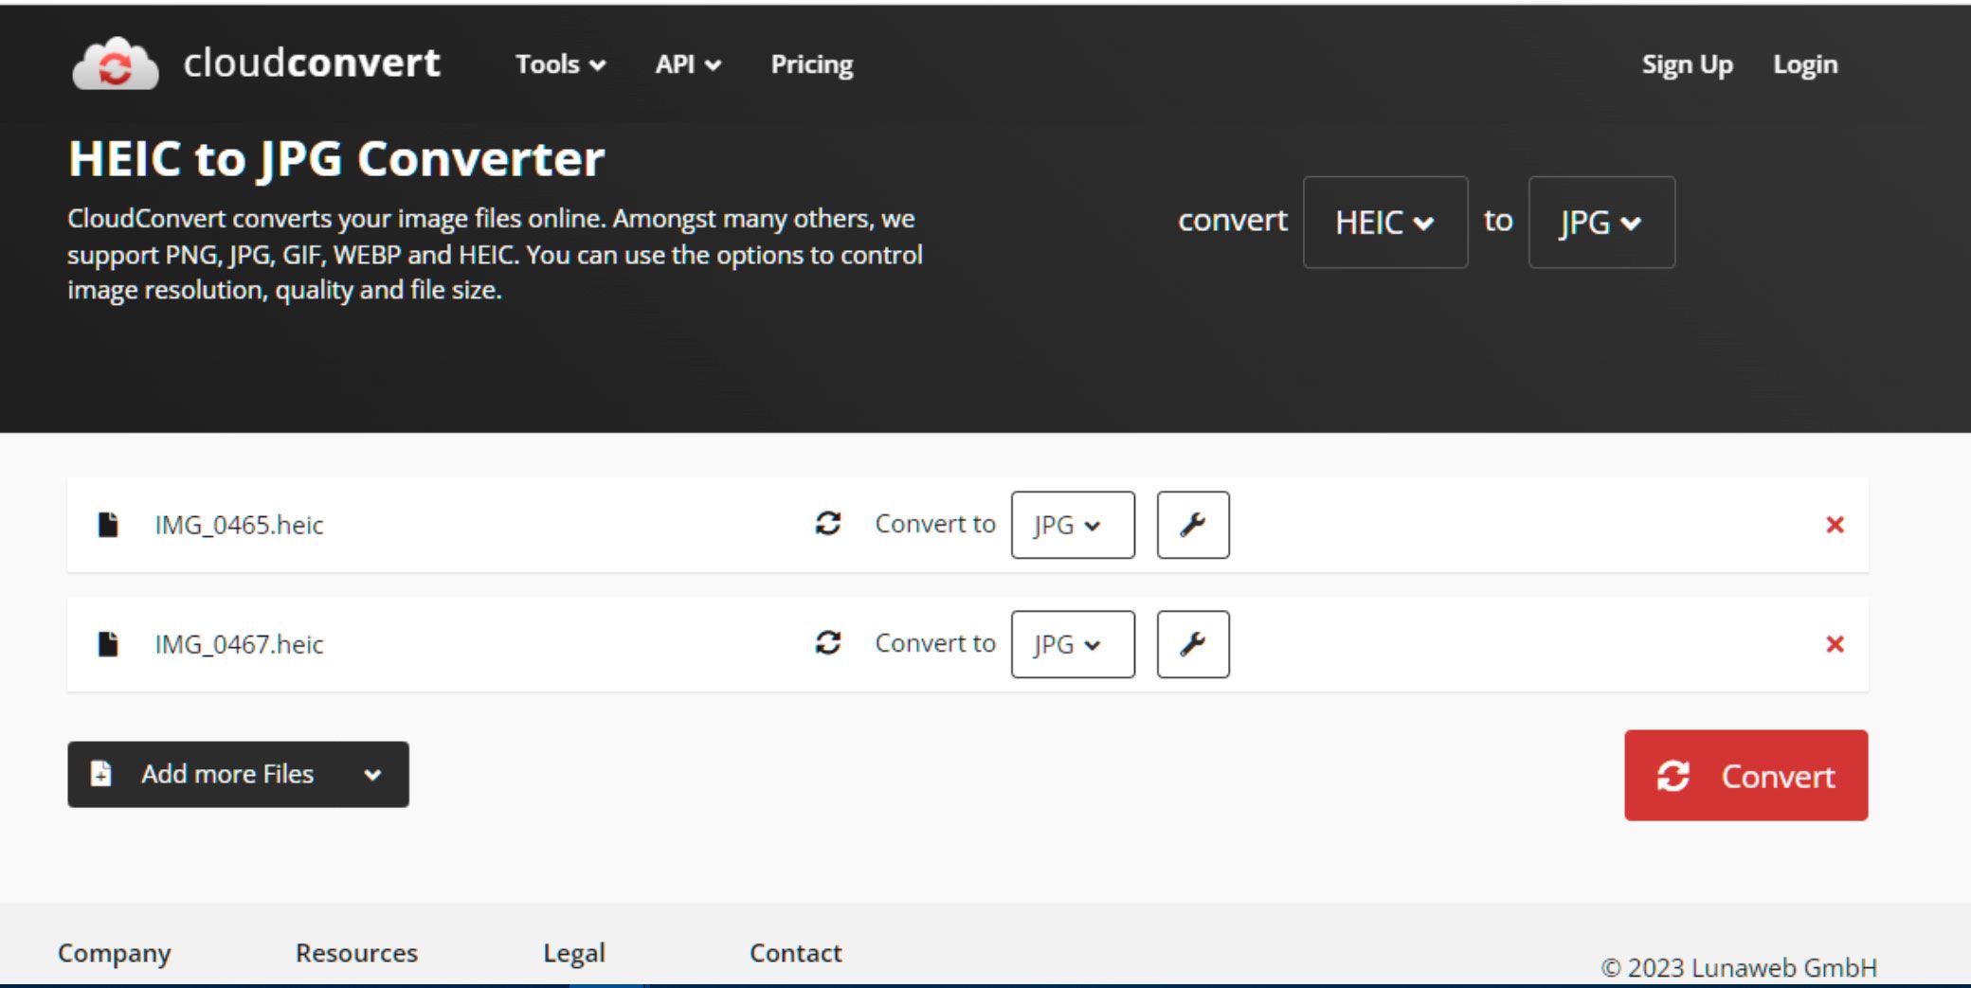
Task: Open JPG format dropdown for IMG_0467.heic
Action: point(1073,644)
